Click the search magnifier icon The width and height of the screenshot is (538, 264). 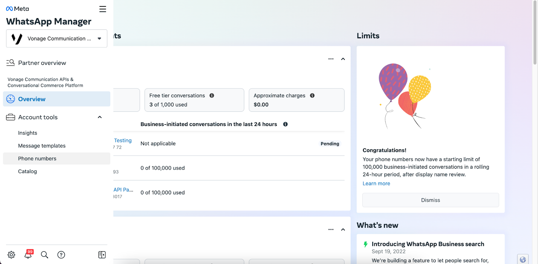pyautogui.click(x=44, y=255)
